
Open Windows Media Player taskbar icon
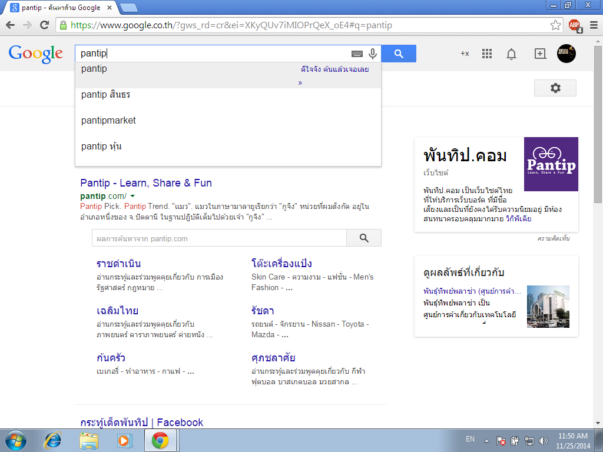pos(125,440)
